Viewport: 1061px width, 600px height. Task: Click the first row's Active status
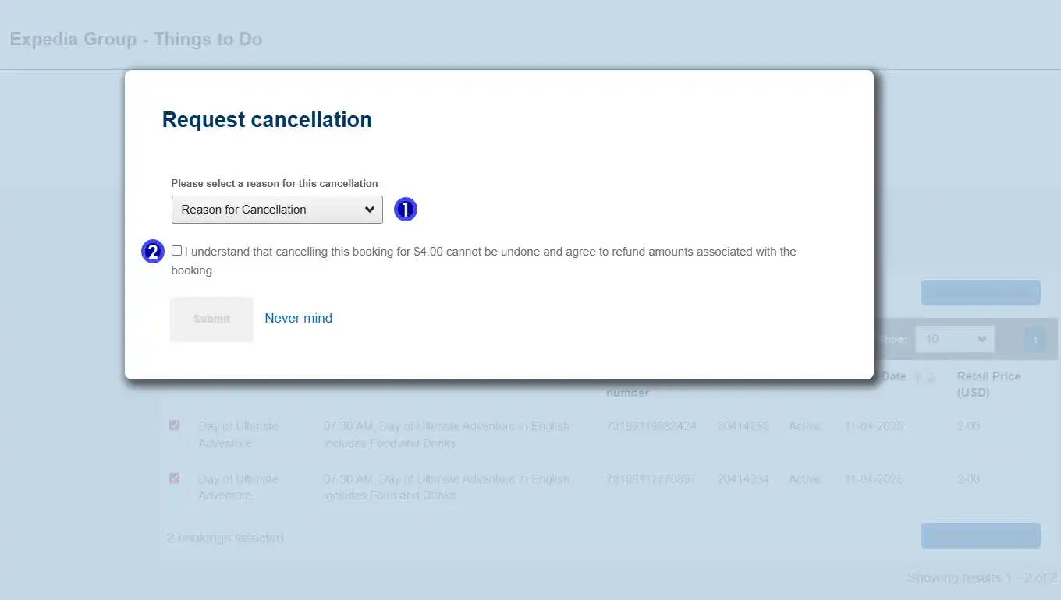804,426
